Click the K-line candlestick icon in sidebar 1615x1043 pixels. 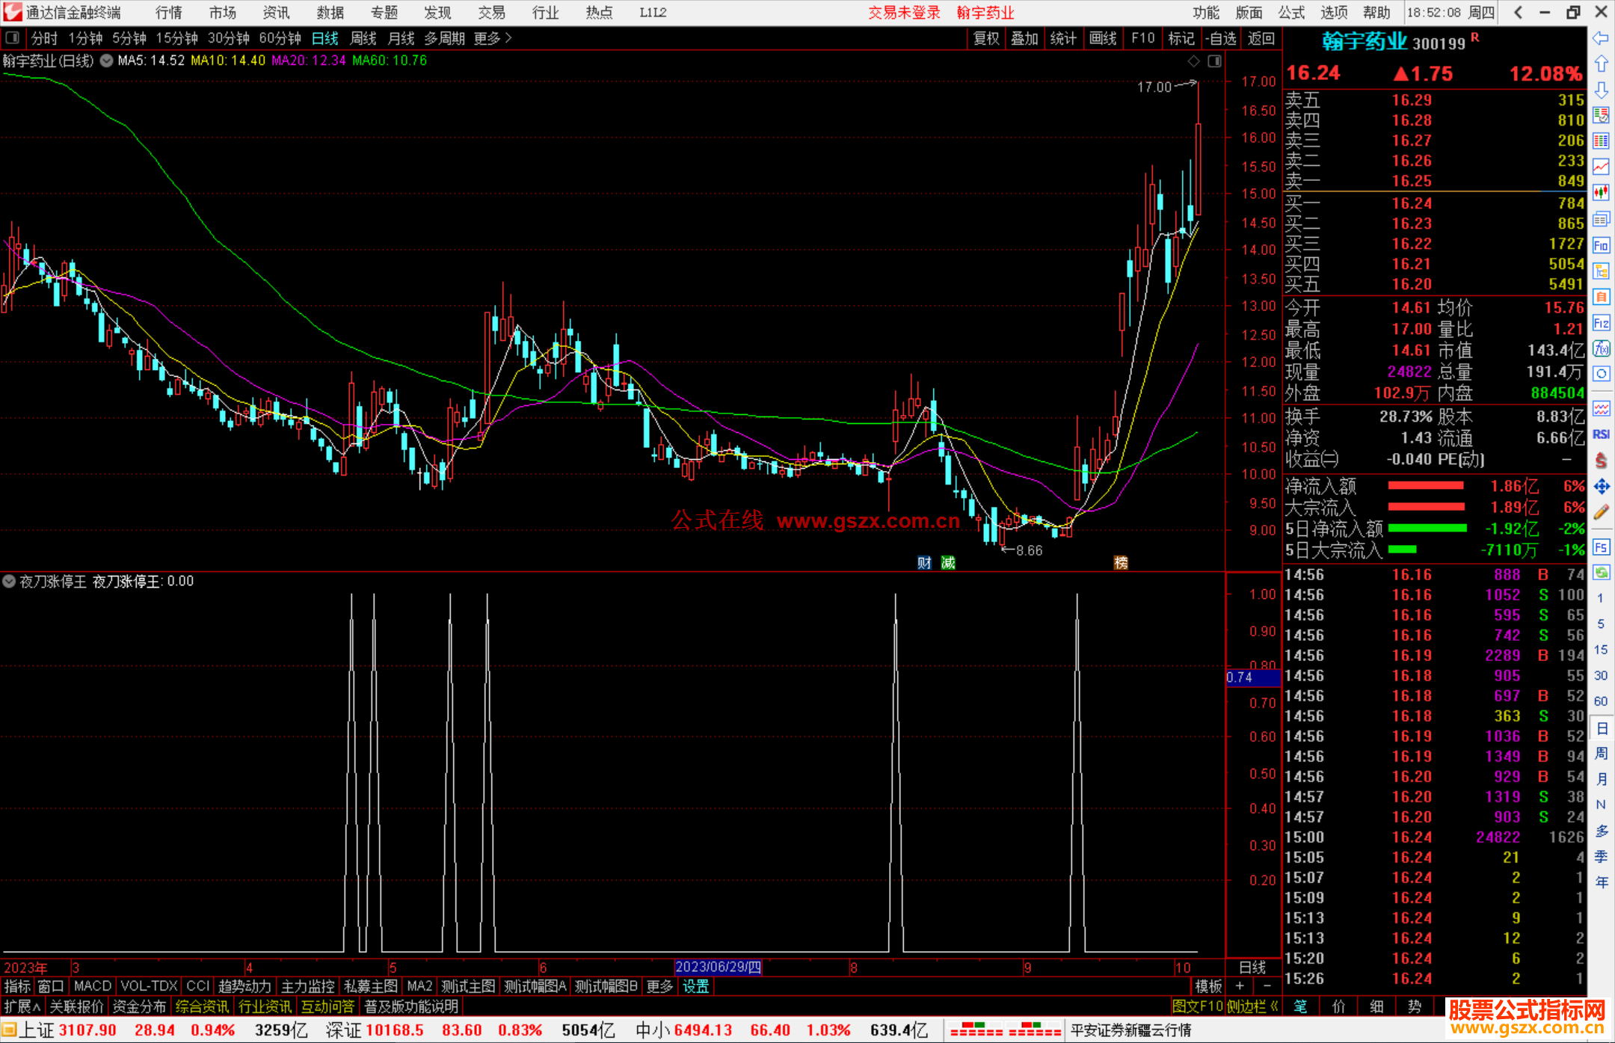(x=1601, y=193)
